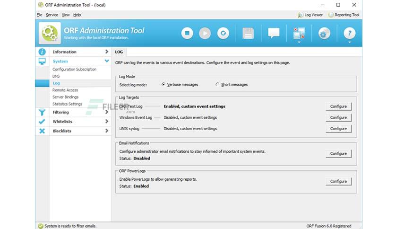
Task: Open the help question mark icon
Action: pos(349,33)
